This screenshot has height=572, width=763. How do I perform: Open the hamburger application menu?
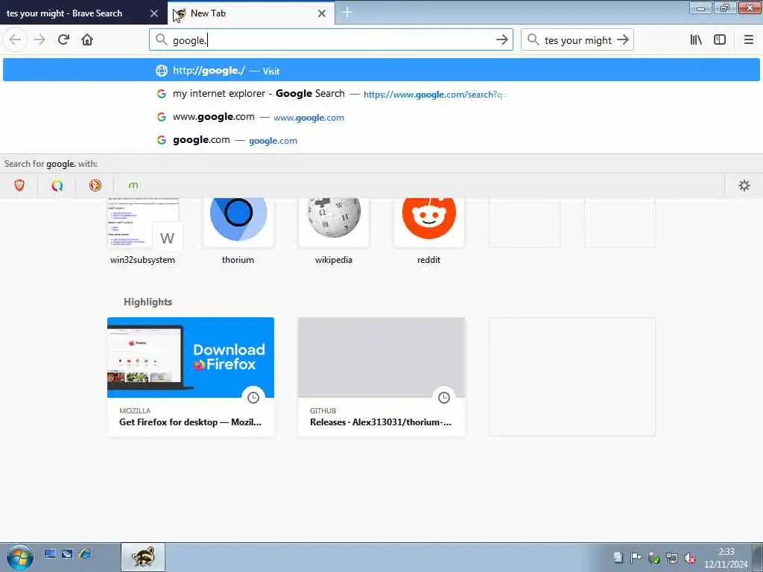[x=749, y=40]
